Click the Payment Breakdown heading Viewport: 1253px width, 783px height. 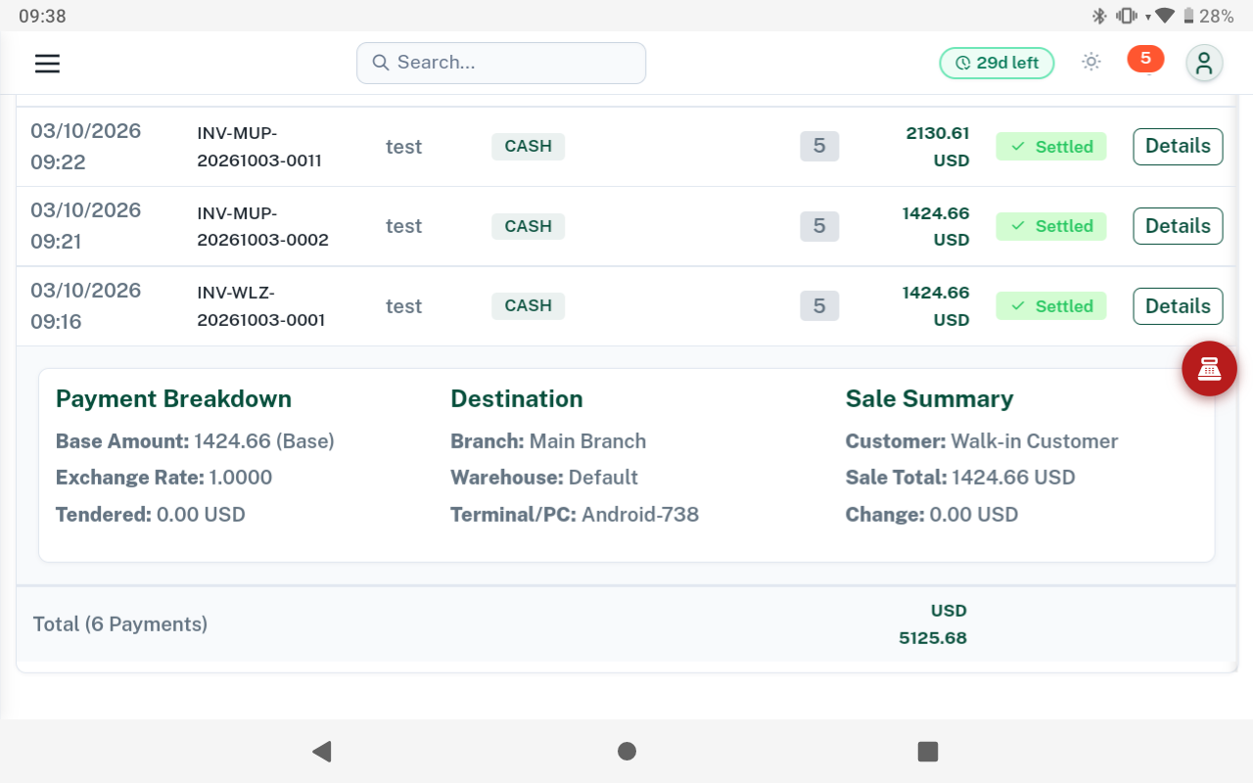[x=173, y=399]
